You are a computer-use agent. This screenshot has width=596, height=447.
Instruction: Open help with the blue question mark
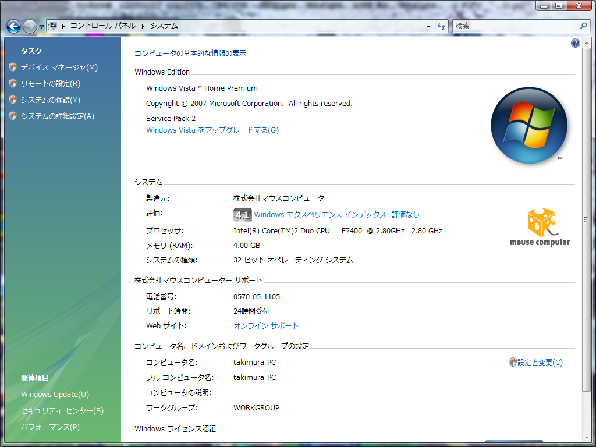pos(575,43)
